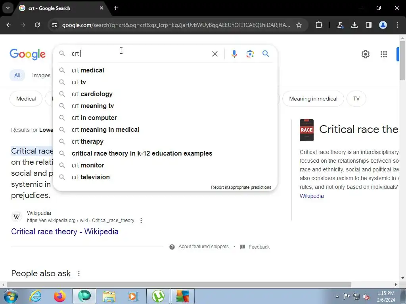Open Windows Start menu

click(11, 296)
